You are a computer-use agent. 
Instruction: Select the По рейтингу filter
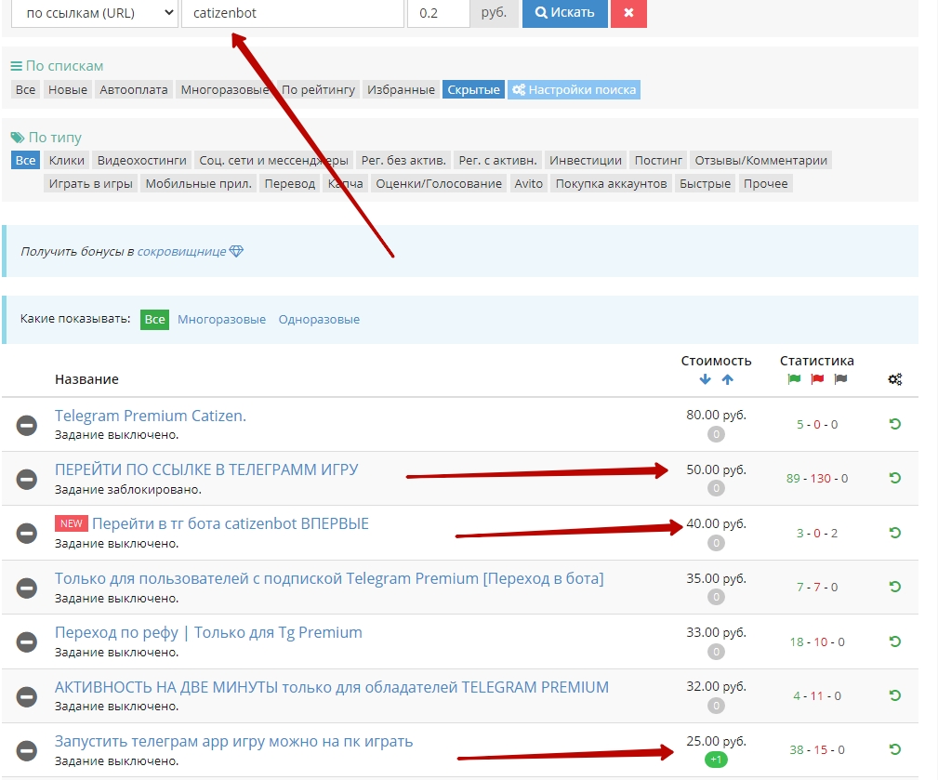(x=318, y=90)
